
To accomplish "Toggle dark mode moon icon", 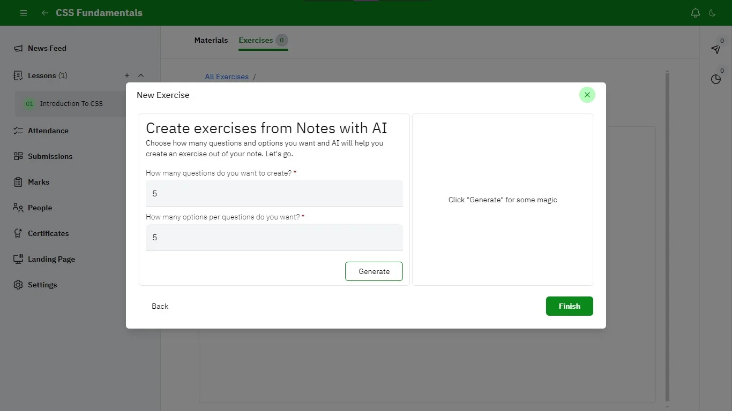I will [712, 13].
